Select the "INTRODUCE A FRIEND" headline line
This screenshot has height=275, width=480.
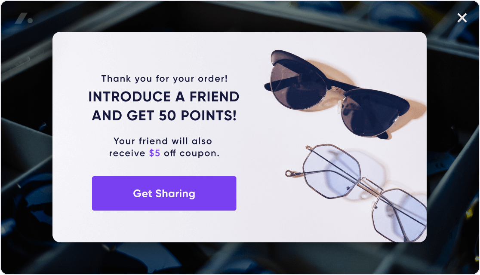pos(164,97)
